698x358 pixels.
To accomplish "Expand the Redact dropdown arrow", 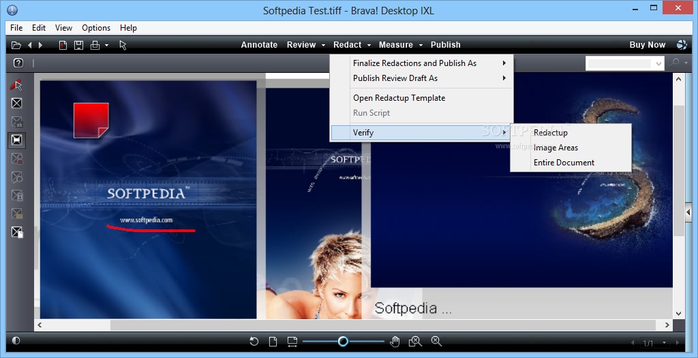I will pos(369,46).
